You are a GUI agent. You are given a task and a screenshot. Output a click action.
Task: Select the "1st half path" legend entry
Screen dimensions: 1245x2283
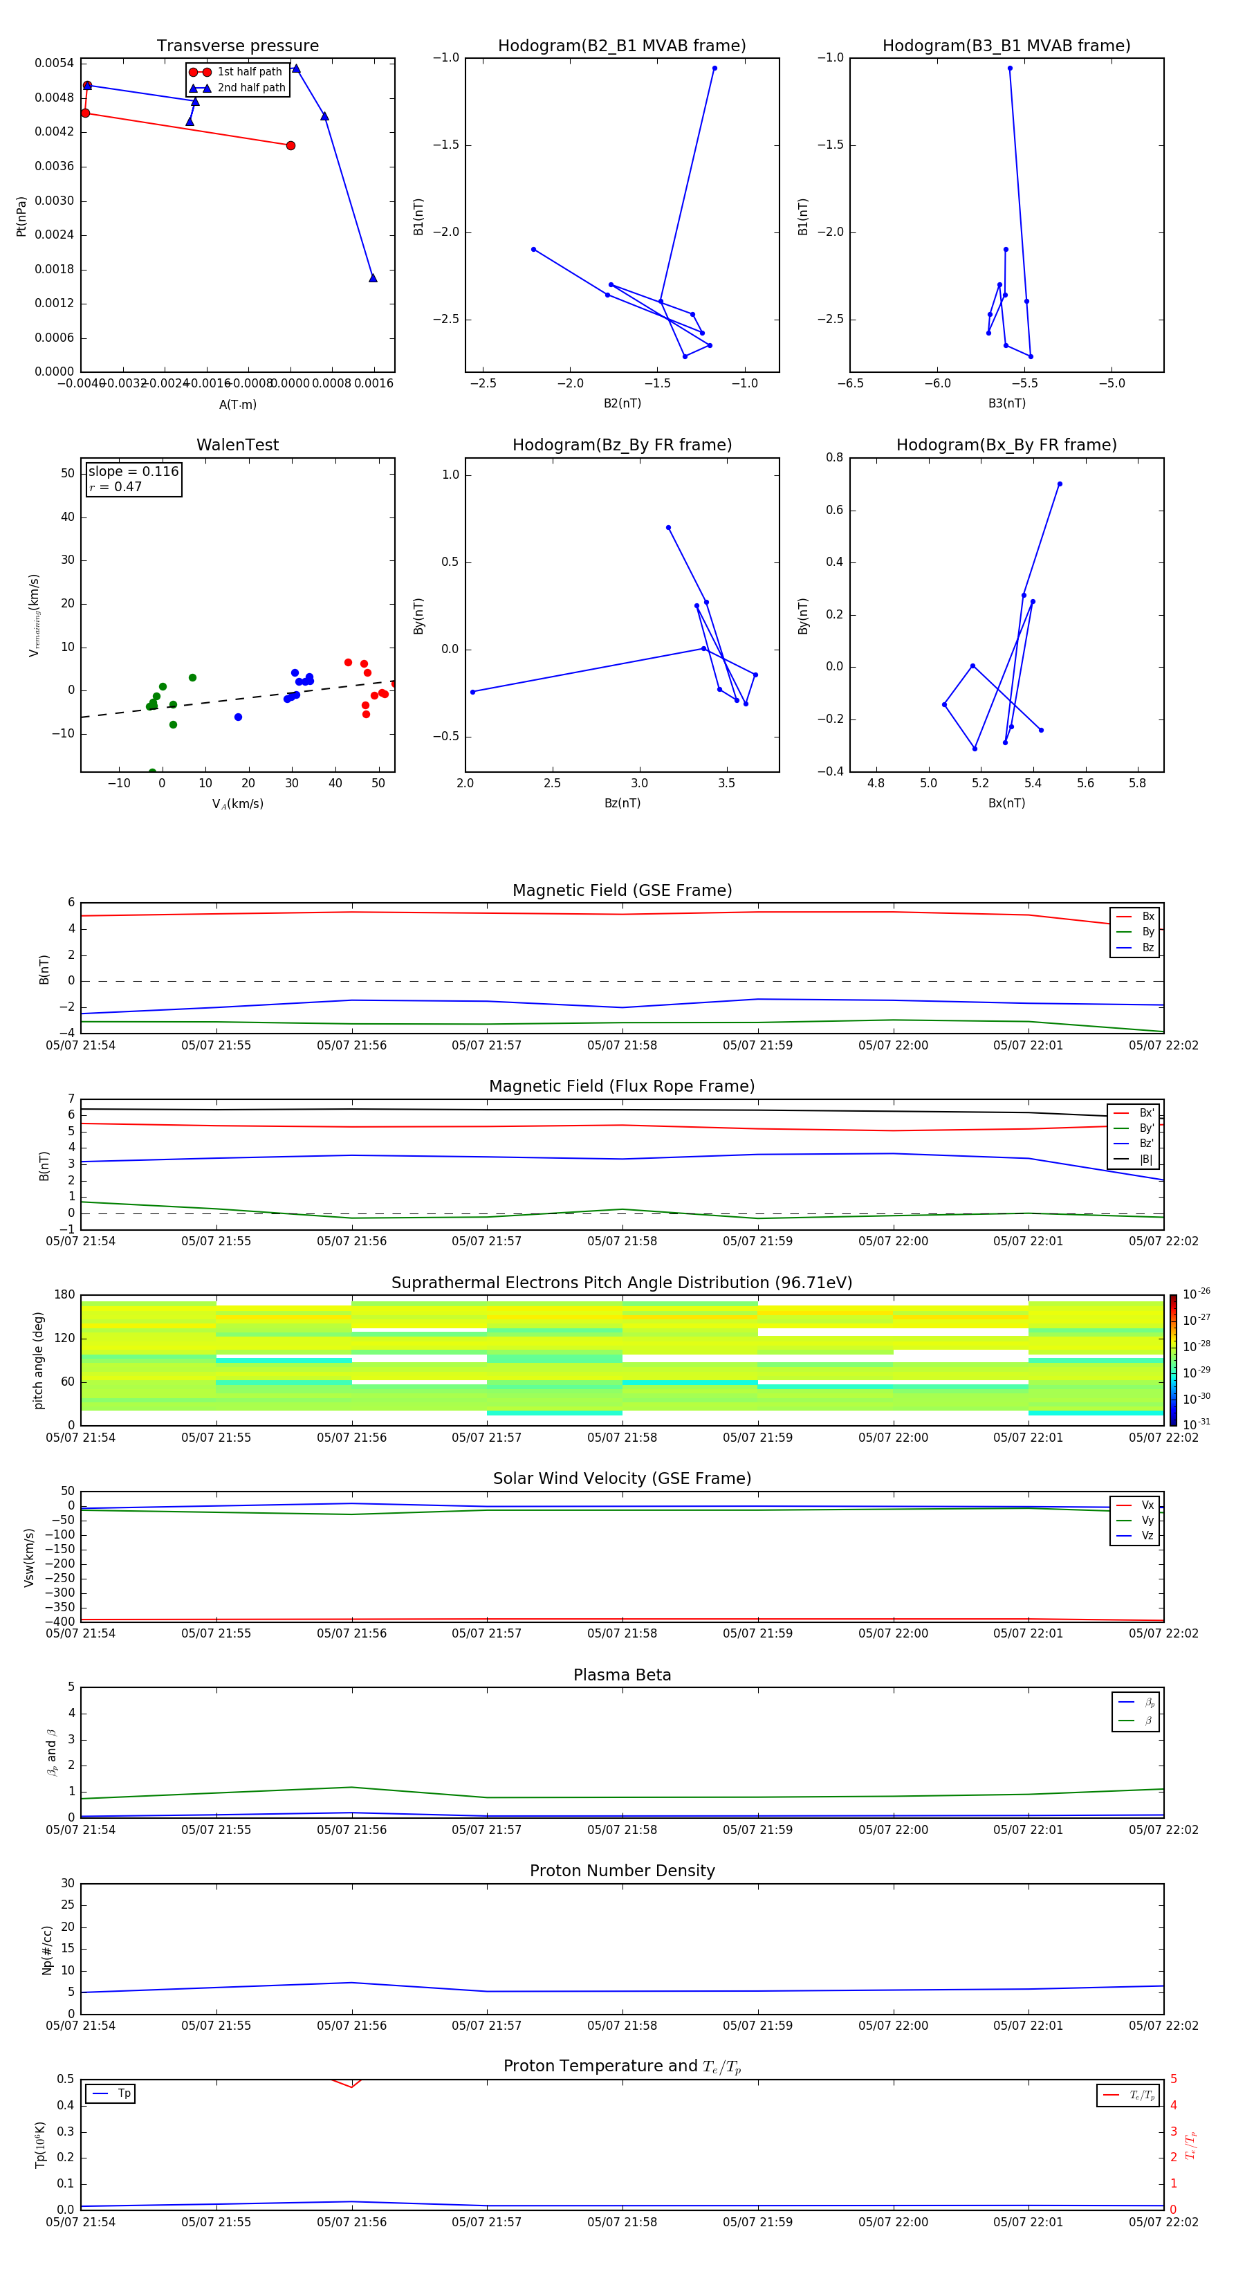click(237, 72)
